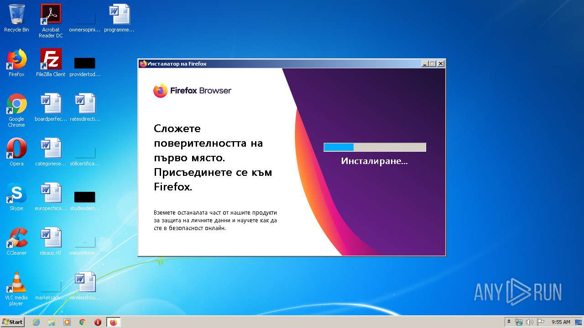The width and height of the screenshot is (584, 328).
Task: Launch VLC media player shortcut
Action: tap(16, 289)
